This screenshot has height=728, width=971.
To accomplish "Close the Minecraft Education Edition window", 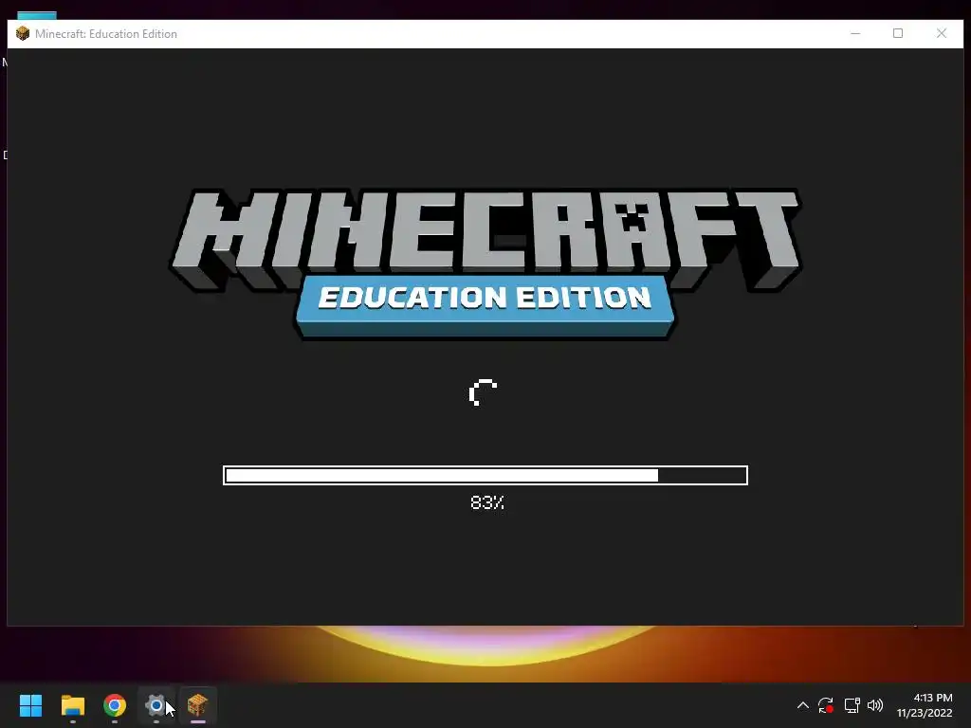I will 942,33.
